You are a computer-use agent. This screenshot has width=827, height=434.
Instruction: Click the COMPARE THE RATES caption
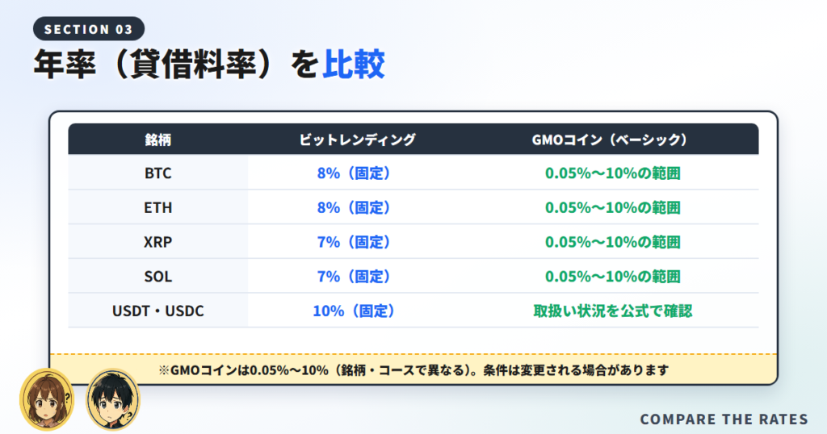[x=724, y=419]
